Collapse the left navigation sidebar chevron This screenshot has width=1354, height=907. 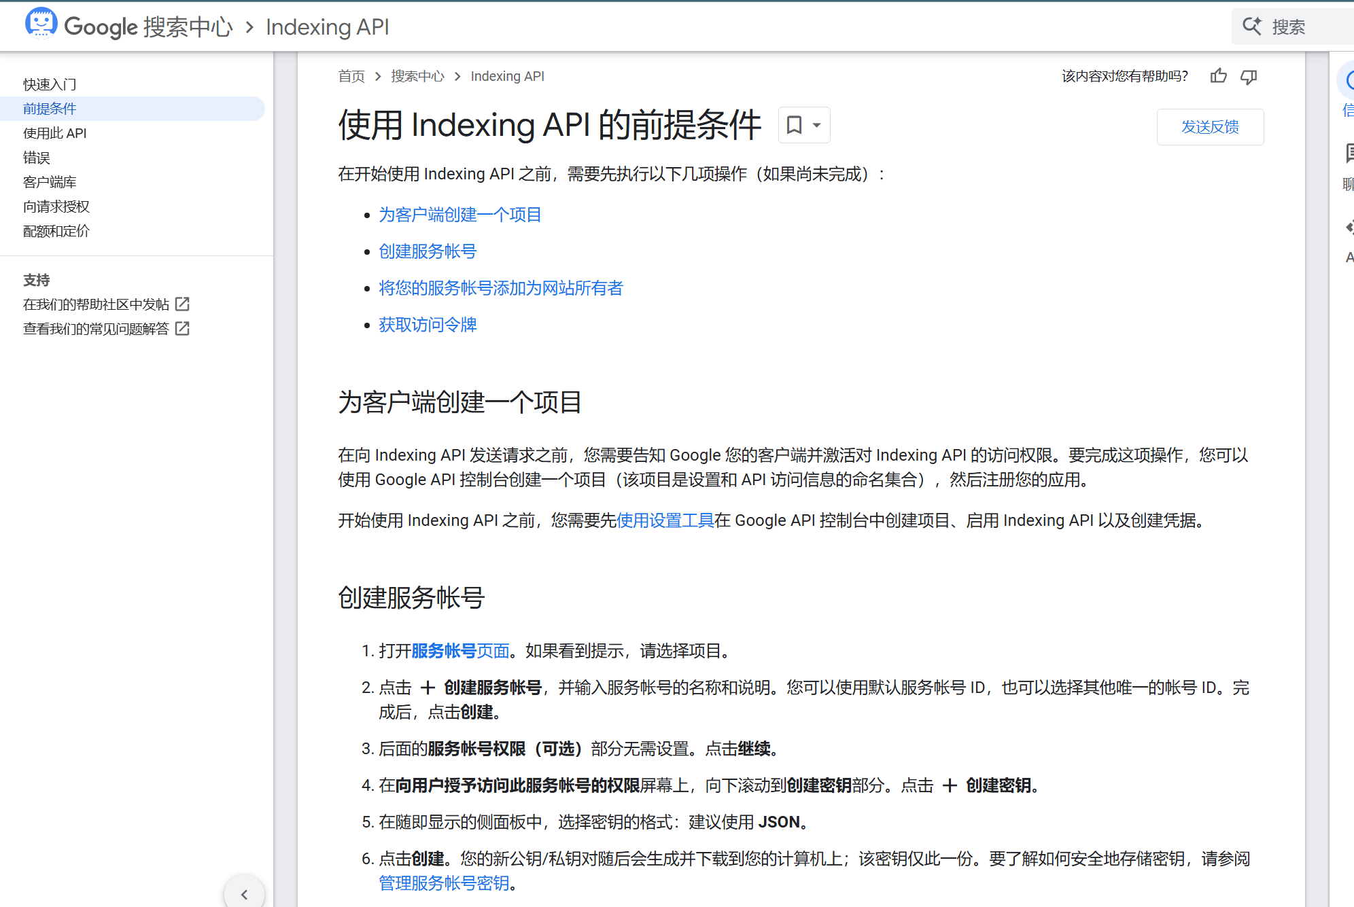[244, 893]
